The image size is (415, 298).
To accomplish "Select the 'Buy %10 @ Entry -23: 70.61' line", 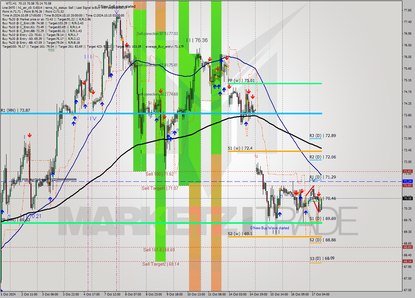I will 40,35.
